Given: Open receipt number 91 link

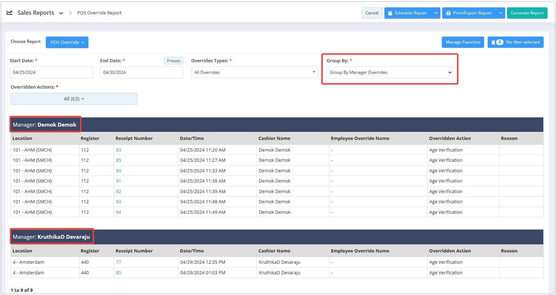Looking at the screenshot, I should pos(118,181).
